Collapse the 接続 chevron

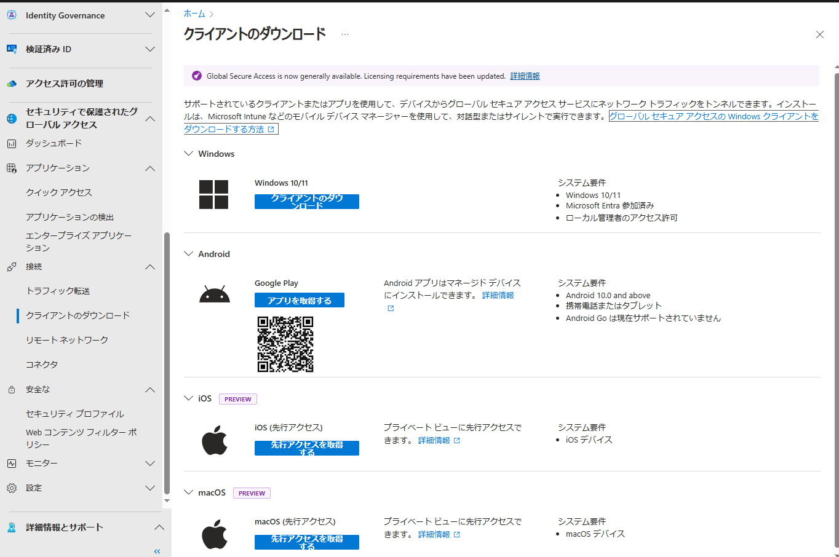pyautogui.click(x=150, y=267)
